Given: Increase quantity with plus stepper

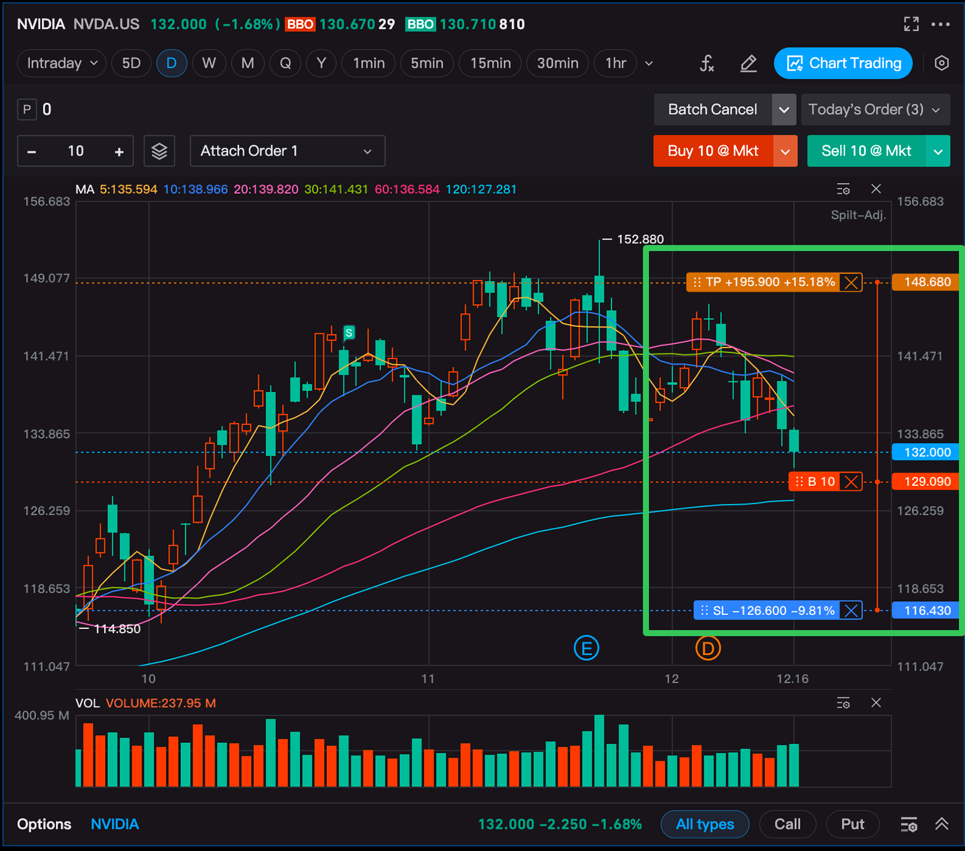Looking at the screenshot, I should pos(119,151).
